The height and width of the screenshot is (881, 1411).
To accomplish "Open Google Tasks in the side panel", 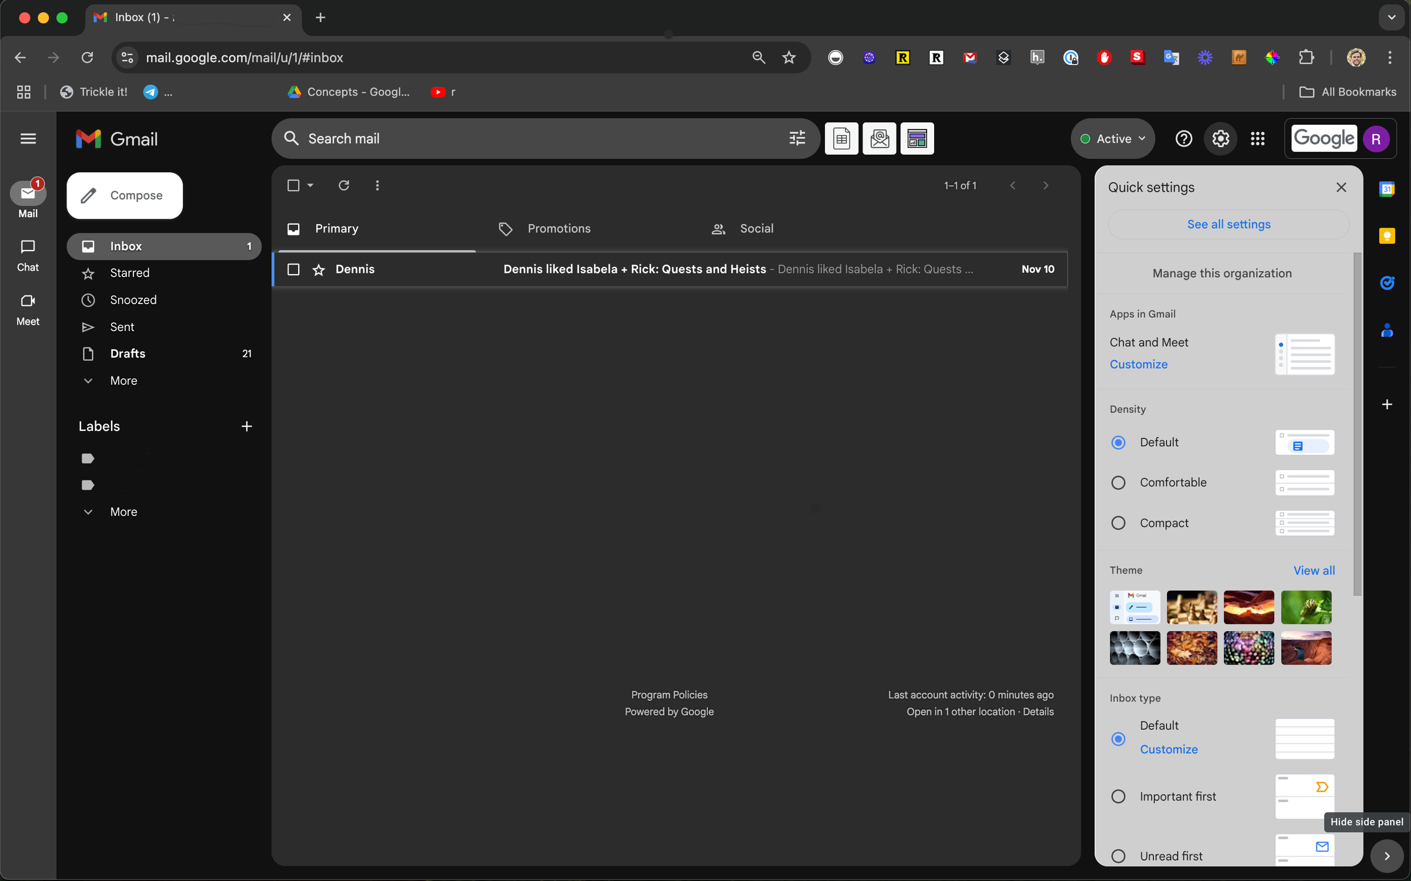I will tap(1387, 283).
